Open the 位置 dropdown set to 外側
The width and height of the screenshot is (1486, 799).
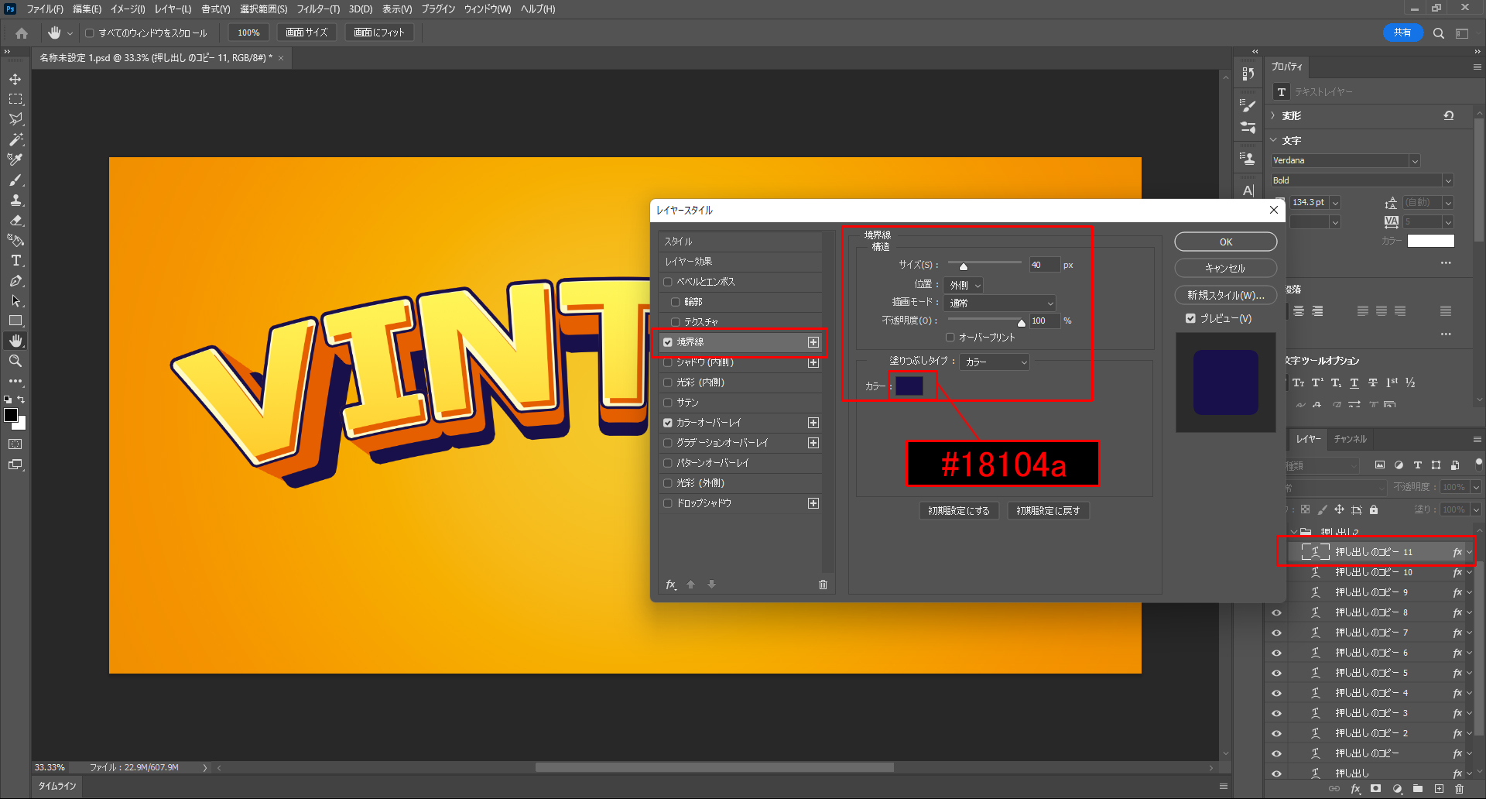(x=964, y=285)
